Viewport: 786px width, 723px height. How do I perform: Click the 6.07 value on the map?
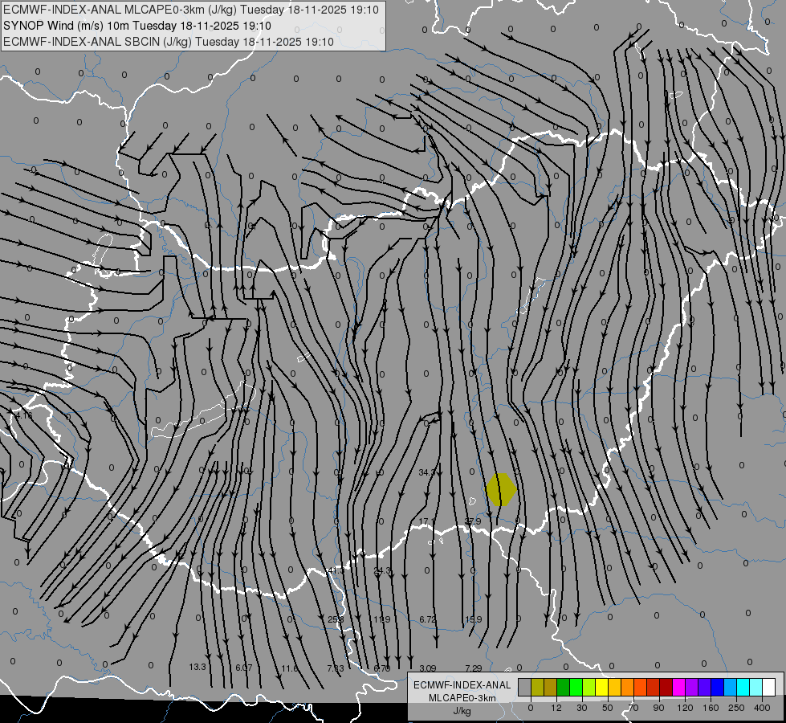pos(244,668)
